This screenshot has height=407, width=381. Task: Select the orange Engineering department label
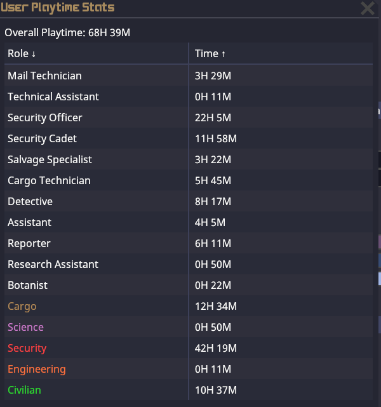[36, 369]
